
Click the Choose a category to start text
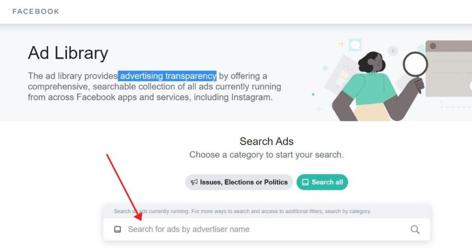click(x=266, y=155)
